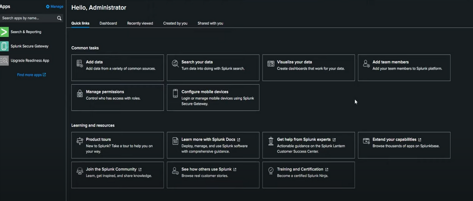Image resolution: width=473 pixels, height=201 pixels.
Task: Click the Splunk Community people icon
Action: 80,171
